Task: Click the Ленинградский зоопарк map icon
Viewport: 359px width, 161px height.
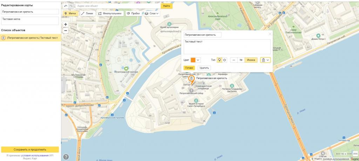Action: [x=126, y=68]
